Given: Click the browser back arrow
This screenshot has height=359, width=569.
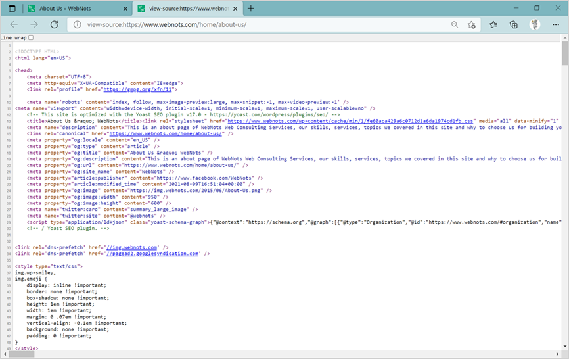Looking at the screenshot, I should point(14,24).
